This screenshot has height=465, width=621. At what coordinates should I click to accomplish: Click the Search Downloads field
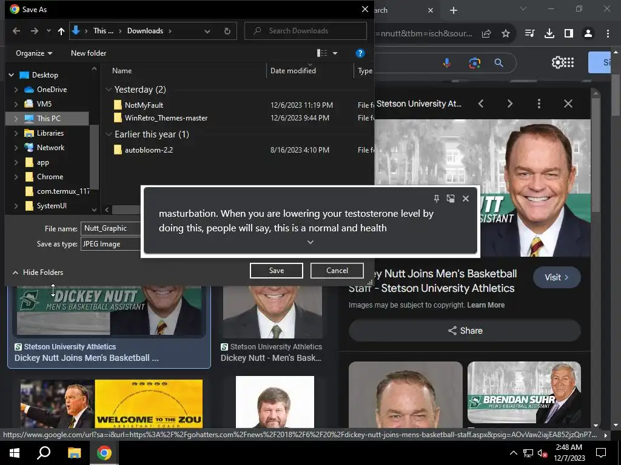[306, 31]
